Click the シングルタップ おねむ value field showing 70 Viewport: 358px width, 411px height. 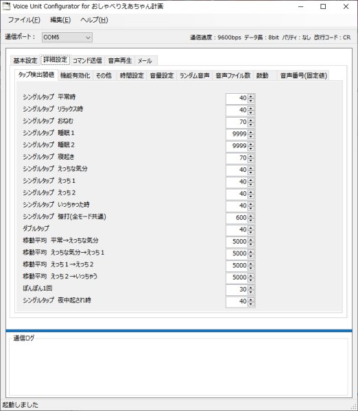[237, 123]
